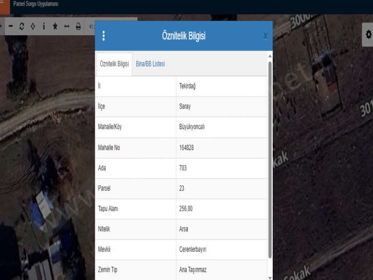Image resolution: width=373 pixels, height=280 pixels.
Task: Select the distance measure arrow tool
Action: 66,27
